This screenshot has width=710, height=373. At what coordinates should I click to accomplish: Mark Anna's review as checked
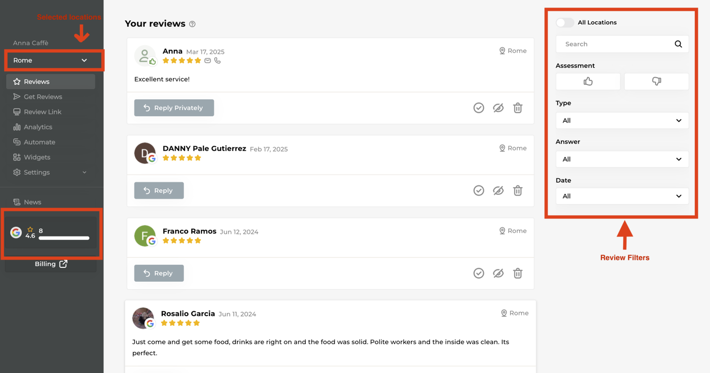pos(478,108)
